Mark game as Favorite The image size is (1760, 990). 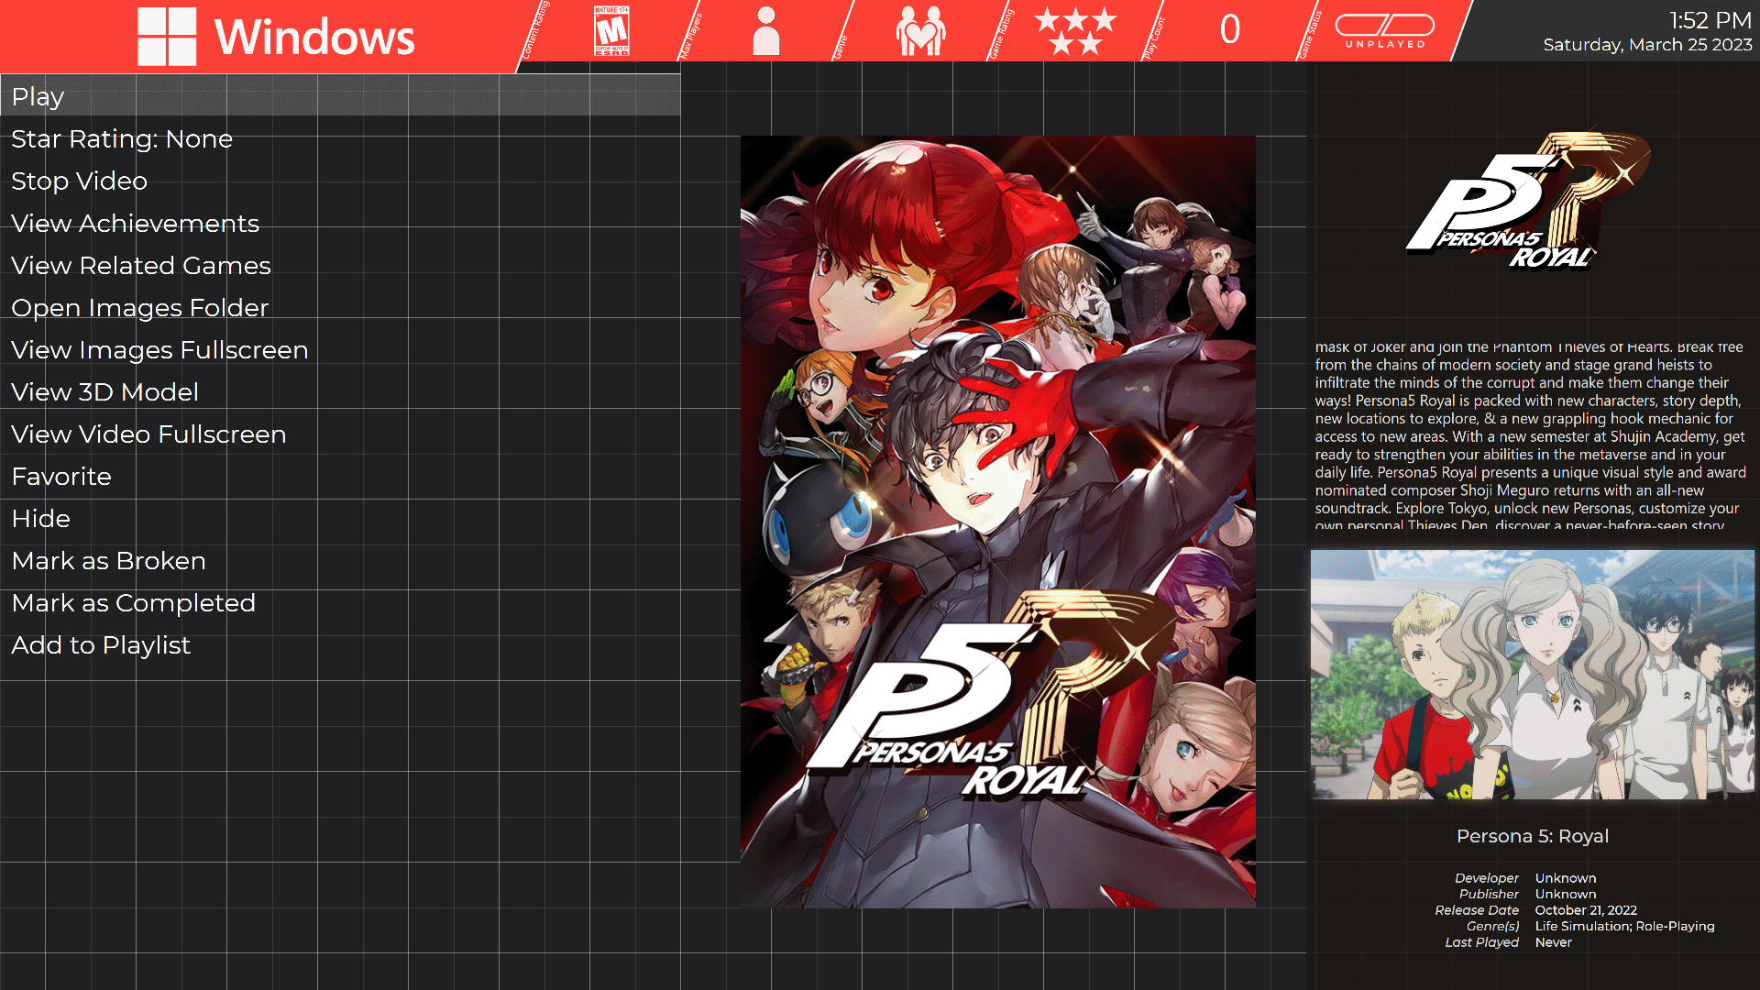coord(340,476)
